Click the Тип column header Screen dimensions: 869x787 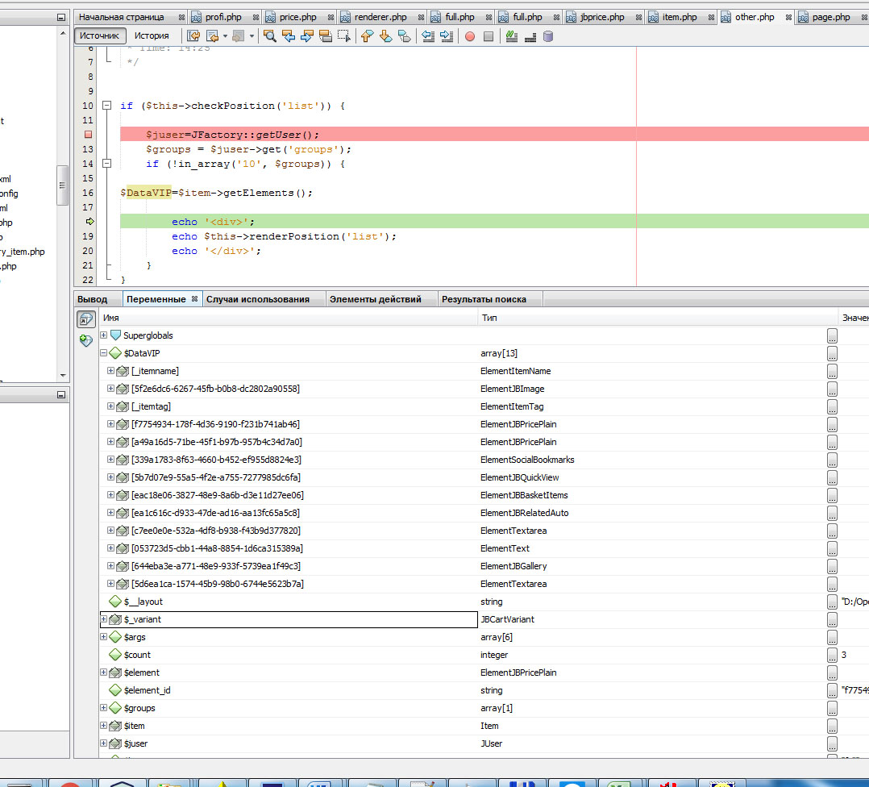pyautogui.click(x=489, y=318)
